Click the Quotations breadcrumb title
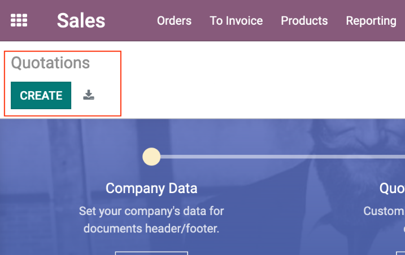Image resolution: width=405 pixels, height=255 pixels. (50, 63)
